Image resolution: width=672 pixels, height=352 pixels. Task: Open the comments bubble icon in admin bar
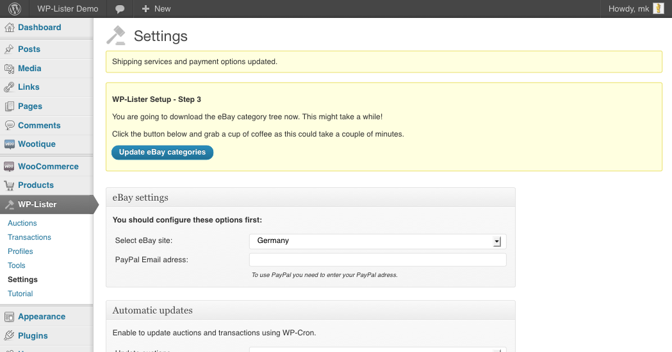[120, 9]
